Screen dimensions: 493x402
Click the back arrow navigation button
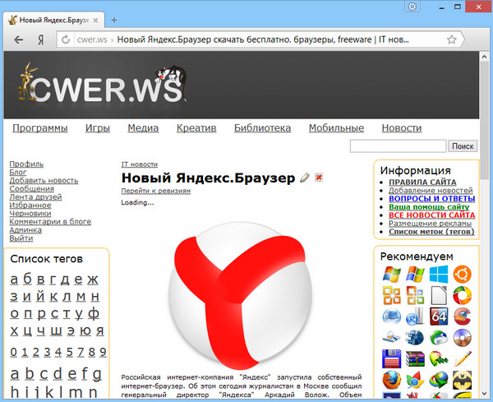[x=18, y=39]
